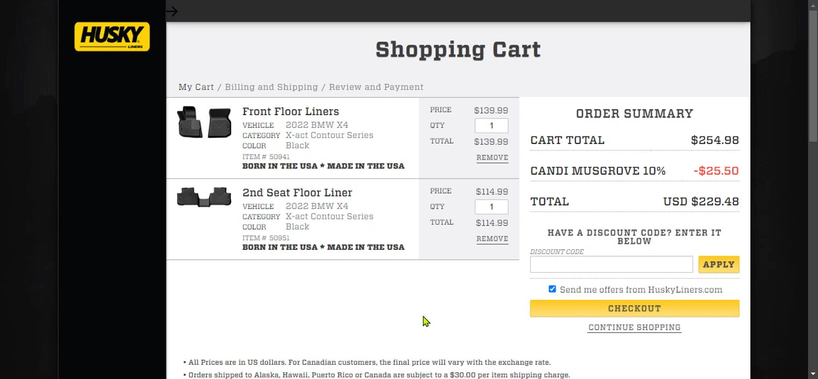This screenshot has height=379, width=818.
Task: Go to Billing and Shipping step
Action: pyautogui.click(x=271, y=87)
